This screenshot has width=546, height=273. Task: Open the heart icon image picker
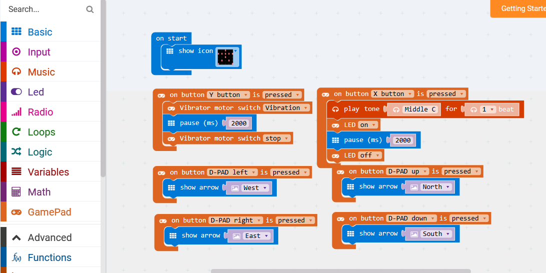(228, 57)
